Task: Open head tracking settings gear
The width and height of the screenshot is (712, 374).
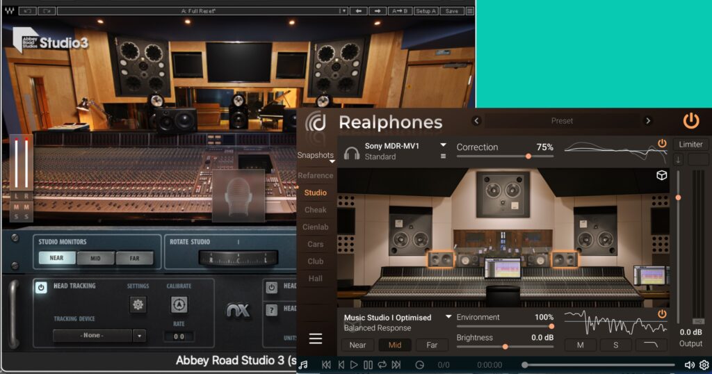Action: [x=138, y=304]
